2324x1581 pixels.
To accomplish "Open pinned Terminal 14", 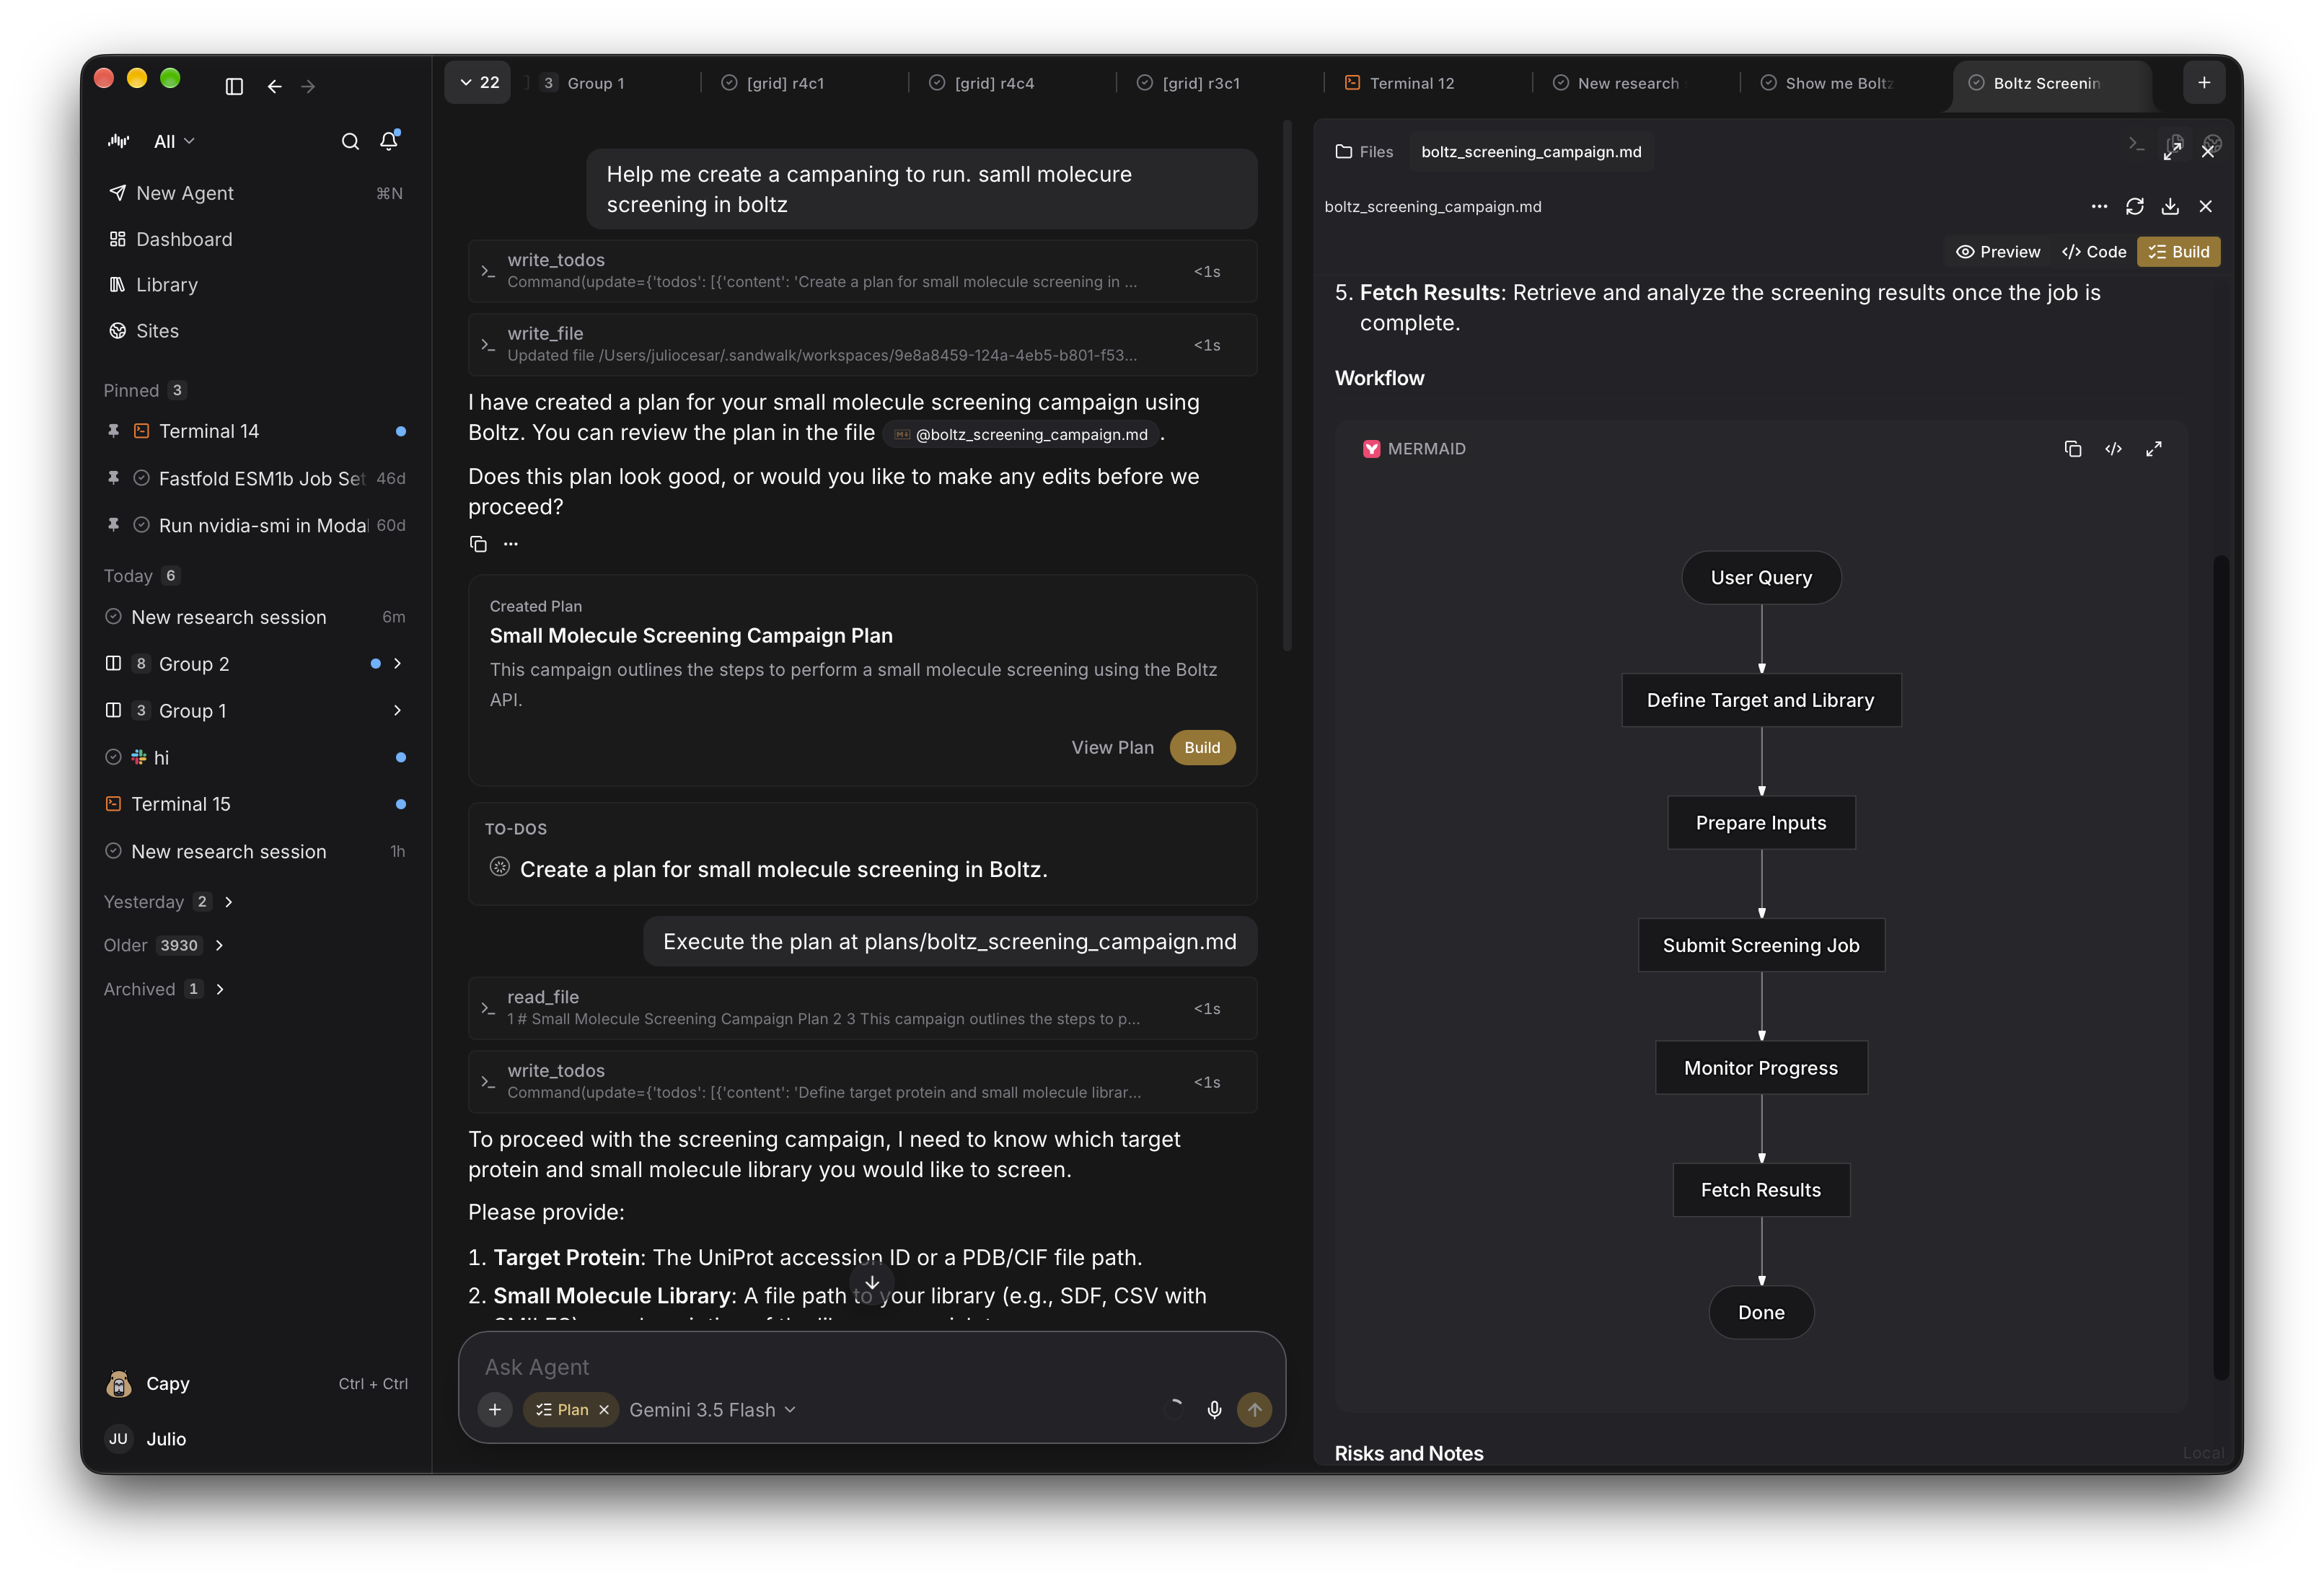I will [x=255, y=431].
